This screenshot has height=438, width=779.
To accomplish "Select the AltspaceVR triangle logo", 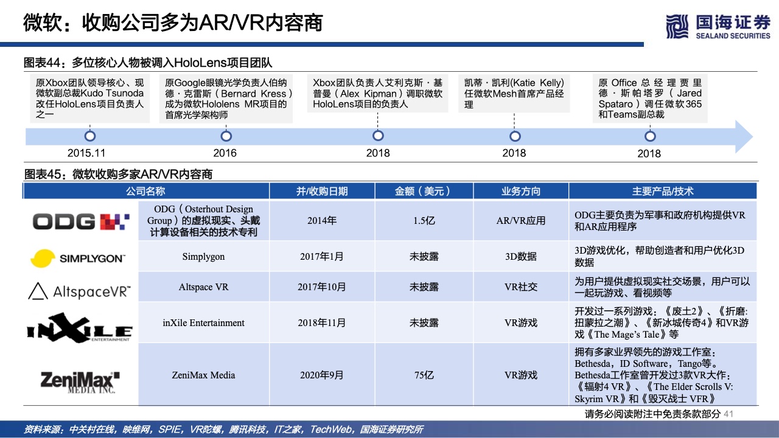I will (80, 291).
